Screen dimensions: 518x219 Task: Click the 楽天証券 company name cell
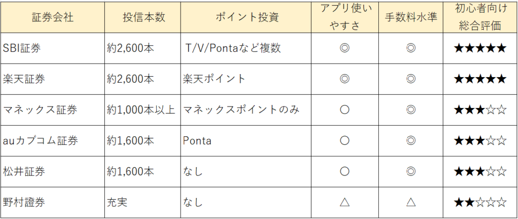click(24, 79)
